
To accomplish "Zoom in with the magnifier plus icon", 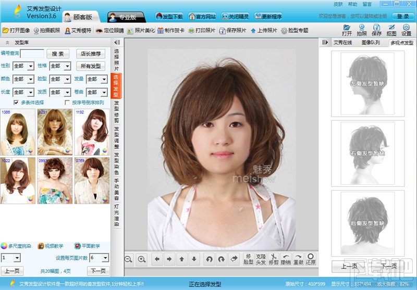I will pos(142,259).
